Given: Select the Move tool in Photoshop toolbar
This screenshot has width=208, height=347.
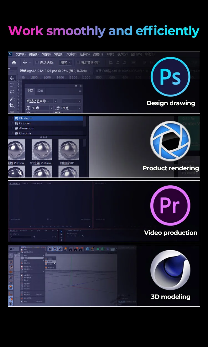Looking at the screenshot, I should pos(12,78).
